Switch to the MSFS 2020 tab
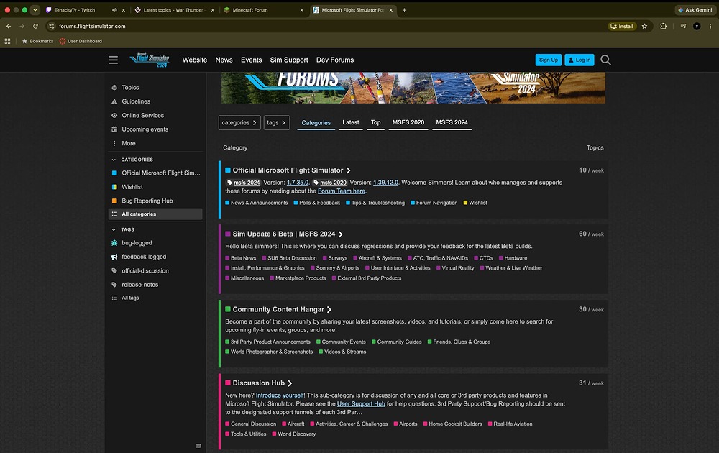719x453 pixels. click(x=408, y=122)
